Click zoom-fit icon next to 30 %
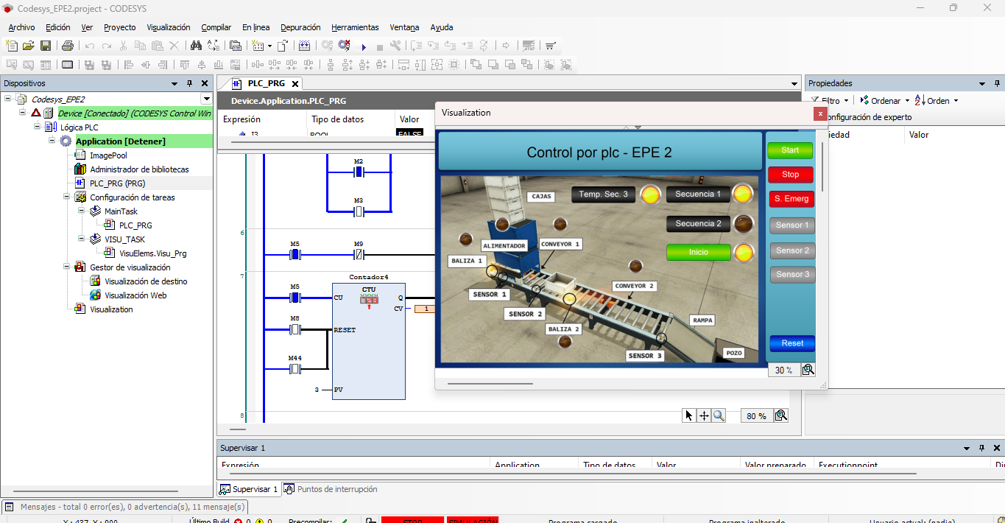Image resolution: width=1005 pixels, height=523 pixels. 808,370
